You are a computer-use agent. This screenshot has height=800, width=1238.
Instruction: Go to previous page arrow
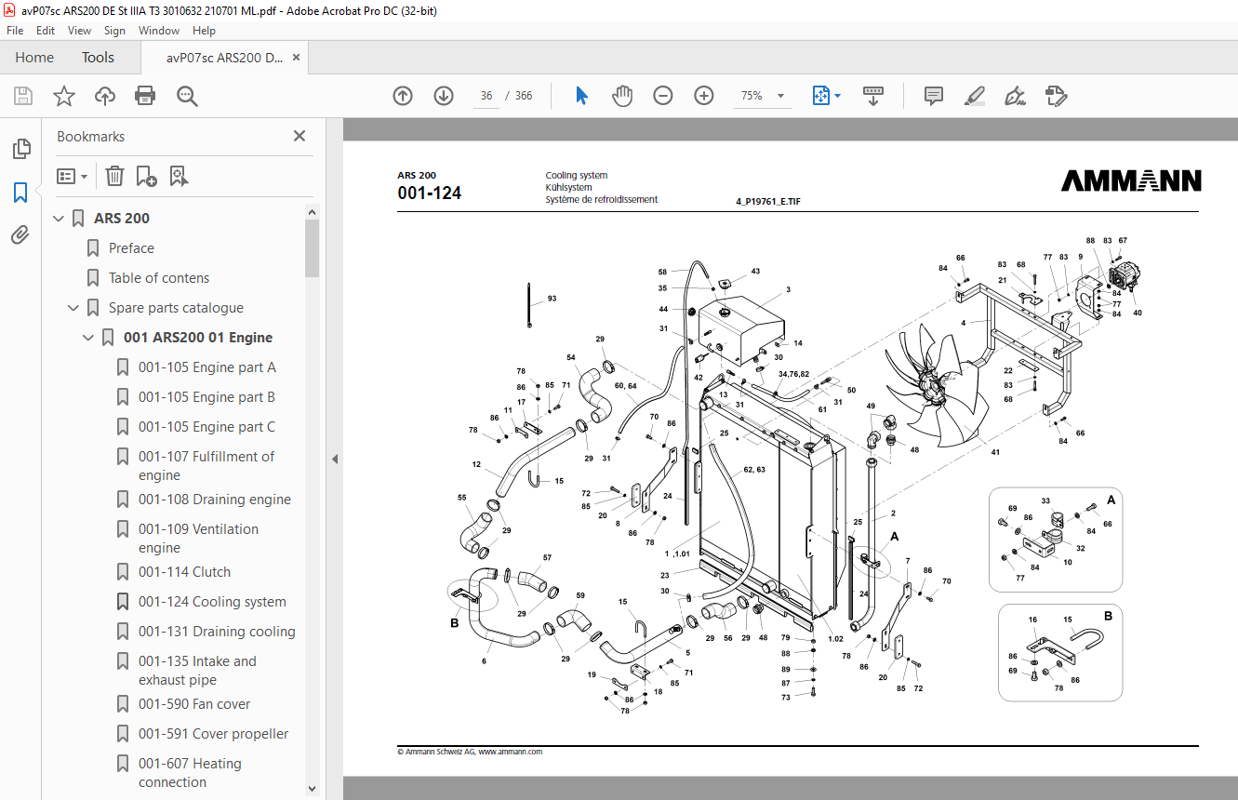click(x=403, y=96)
